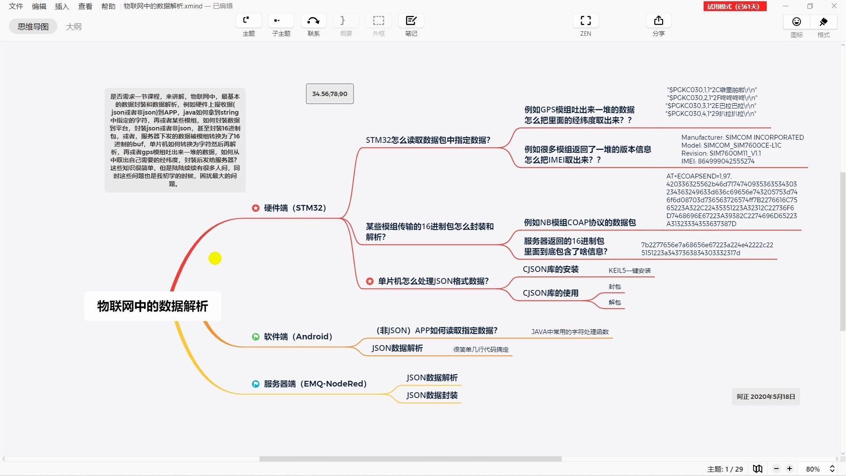The image size is (846, 476).
Task: Switch to 大纲 outline tab
Action: click(74, 26)
